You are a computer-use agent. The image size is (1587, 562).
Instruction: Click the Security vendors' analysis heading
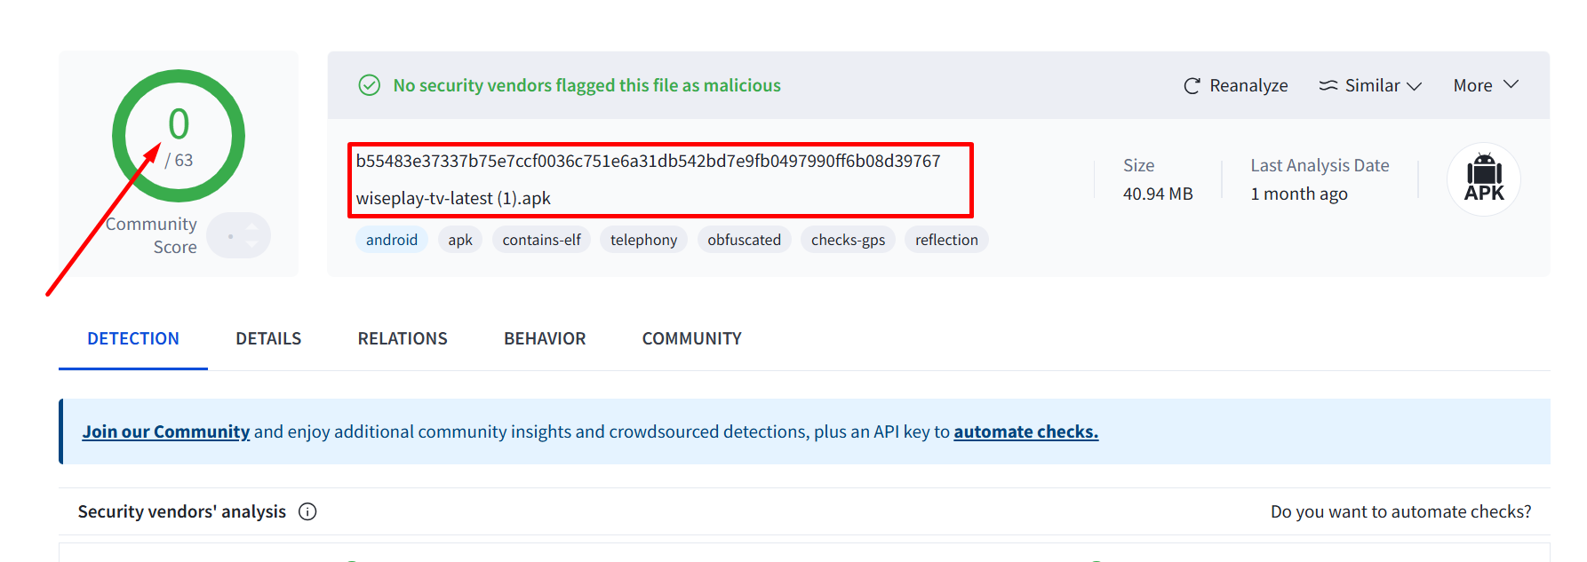182,511
